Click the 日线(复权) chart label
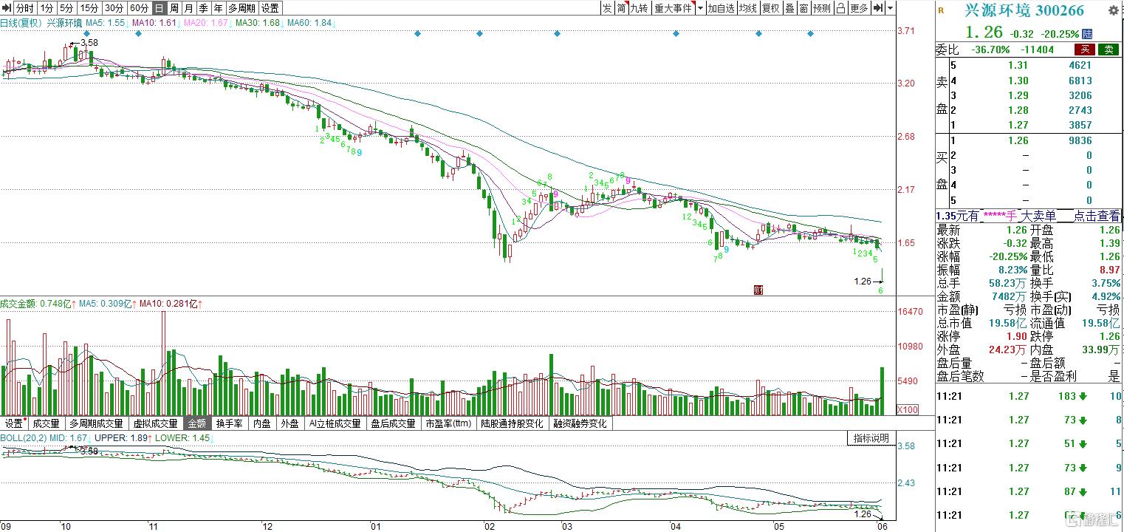The width and height of the screenshot is (1124, 532). click(21, 23)
